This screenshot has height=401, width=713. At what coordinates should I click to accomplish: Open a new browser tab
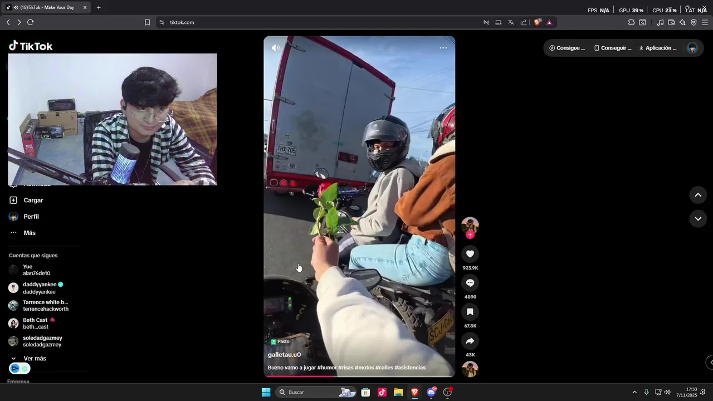[x=99, y=7]
